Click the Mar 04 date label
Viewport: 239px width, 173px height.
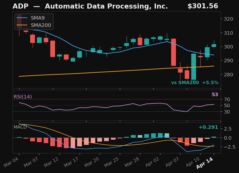[11, 162]
